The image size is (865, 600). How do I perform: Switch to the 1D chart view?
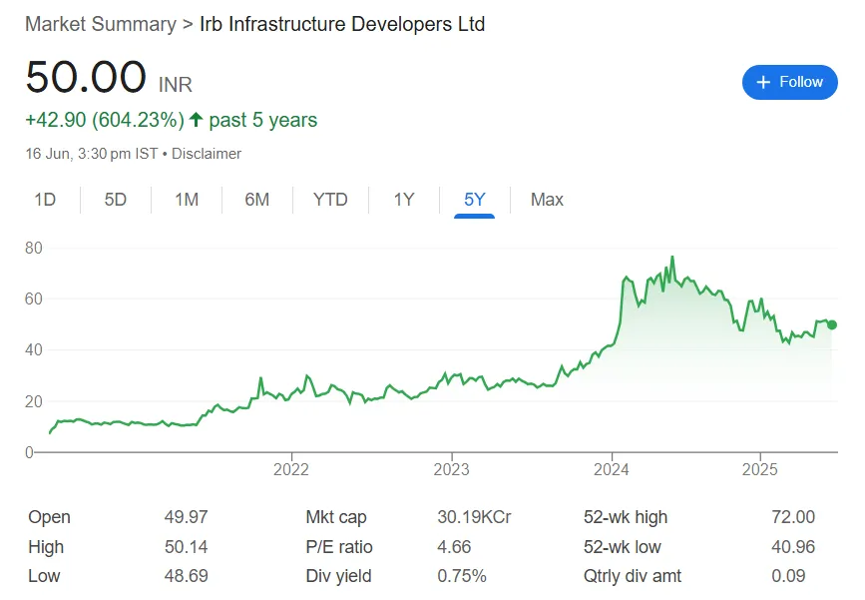coord(44,200)
